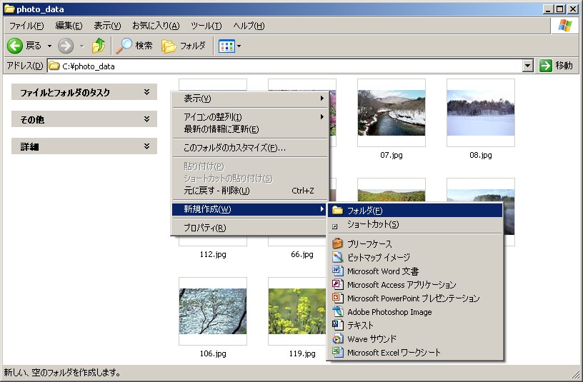Click the 07.jpg file name

(x=391, y=155)
